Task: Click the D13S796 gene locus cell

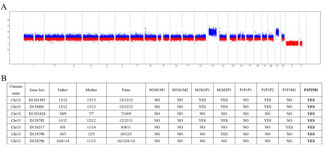Action: click(34, 141)
